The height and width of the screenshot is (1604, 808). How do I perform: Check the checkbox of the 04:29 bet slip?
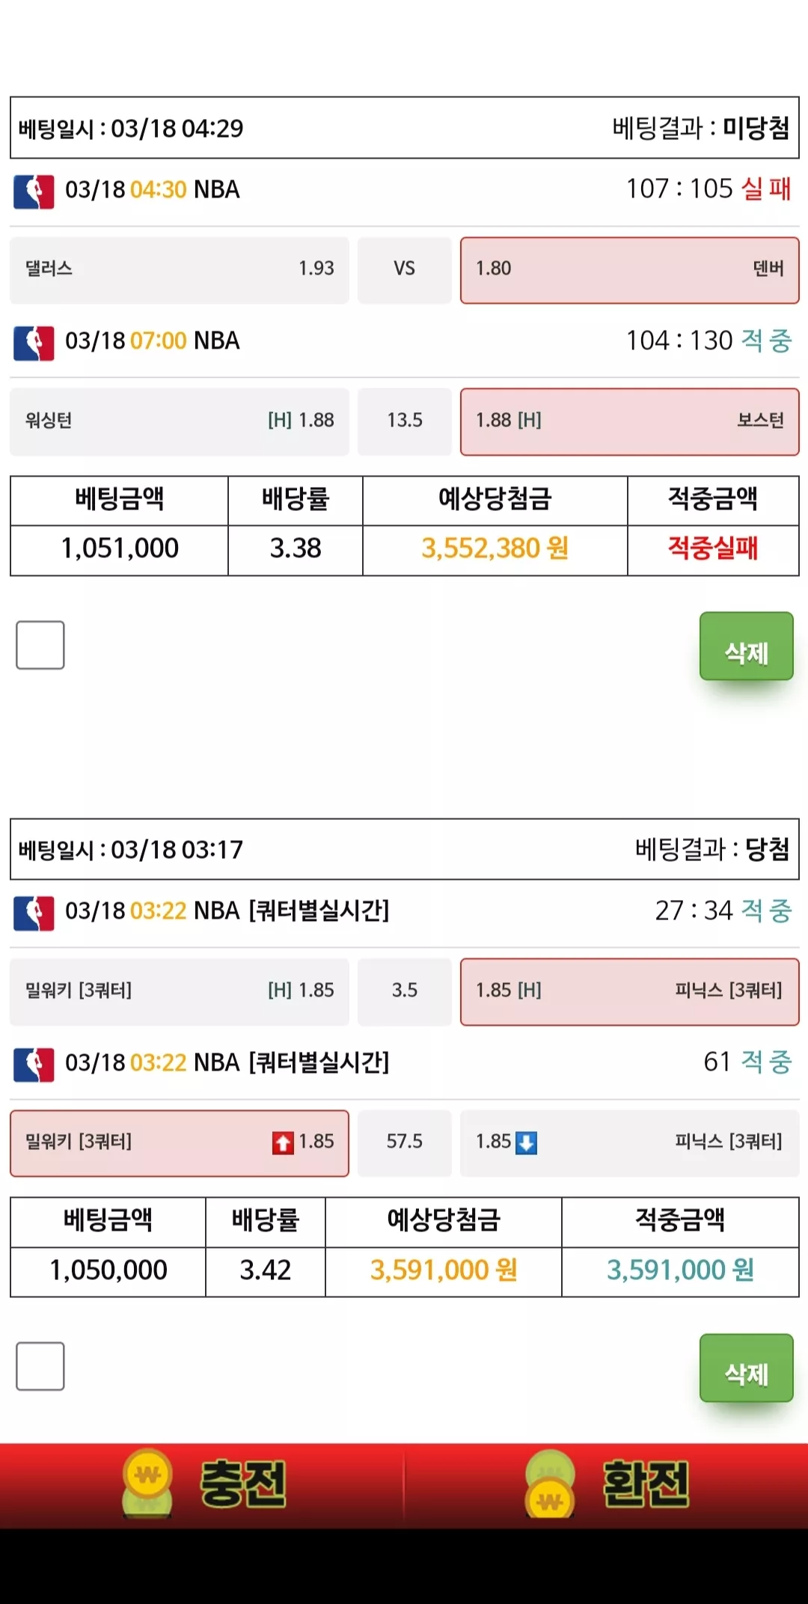[x=40, y=645]
